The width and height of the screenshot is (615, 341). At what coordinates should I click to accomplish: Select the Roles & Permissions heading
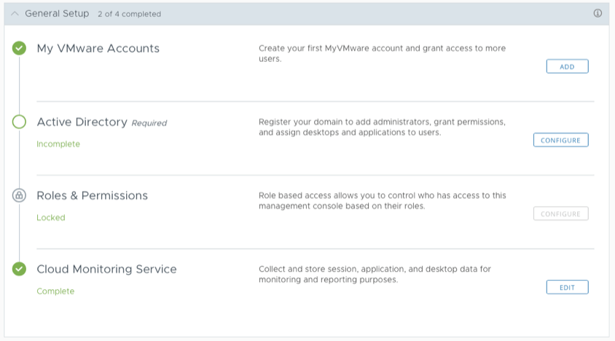pos(92,196)
